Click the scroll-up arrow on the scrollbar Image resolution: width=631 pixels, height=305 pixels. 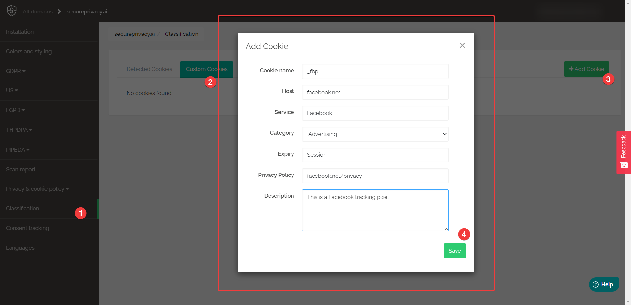[628, 3]
